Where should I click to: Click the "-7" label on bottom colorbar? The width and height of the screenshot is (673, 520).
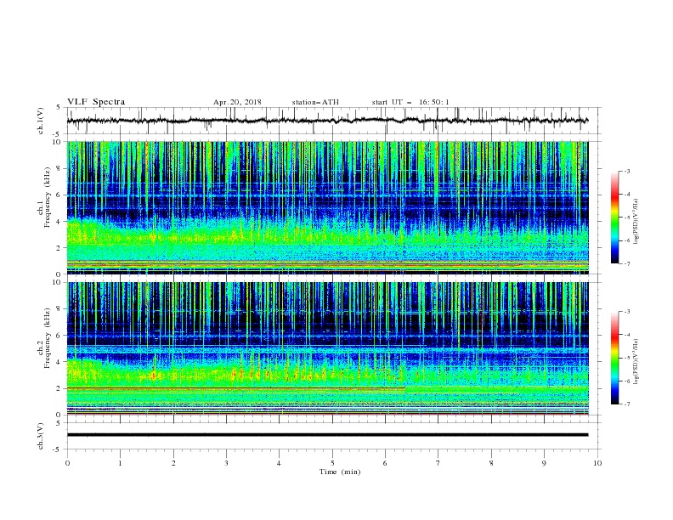click(x=626, y=404)
